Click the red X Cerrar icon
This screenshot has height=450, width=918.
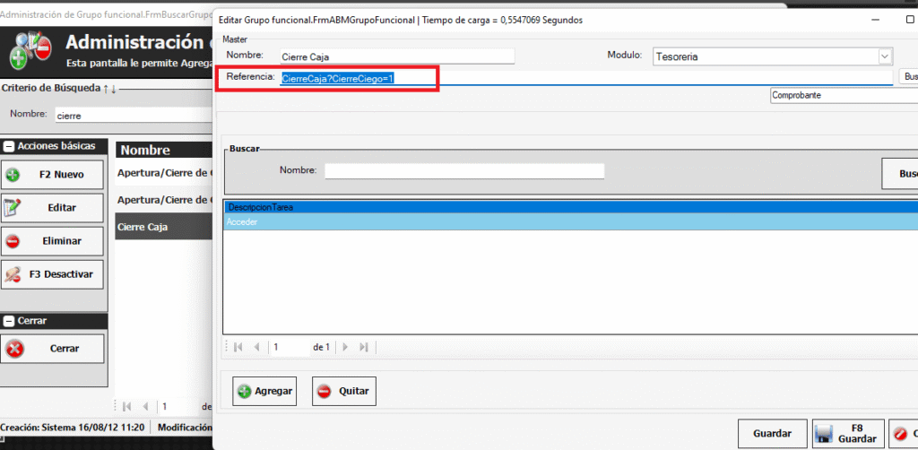(14, 349)
